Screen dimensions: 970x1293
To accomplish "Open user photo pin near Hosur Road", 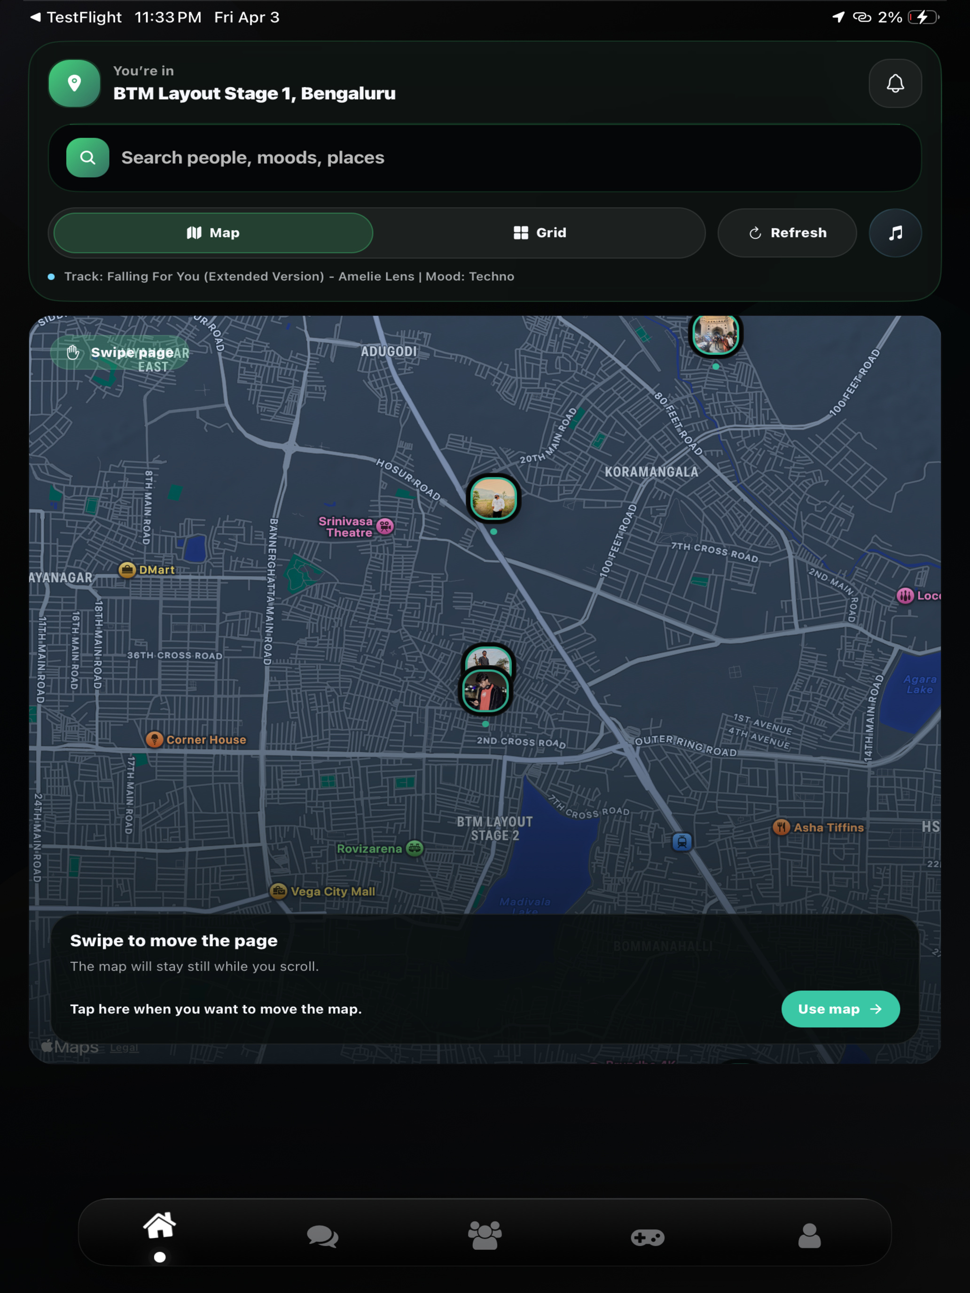I will coord(493,499).
